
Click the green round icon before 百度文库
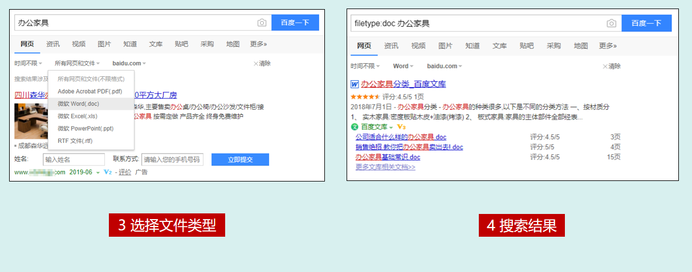coord(354,127)
